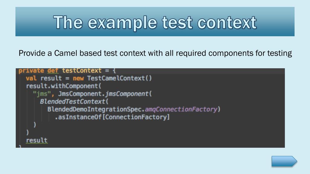The image size is (310, 174).
Task: Click the word 'Camel' in the subtitle
Action: click(x=66, y=53)
